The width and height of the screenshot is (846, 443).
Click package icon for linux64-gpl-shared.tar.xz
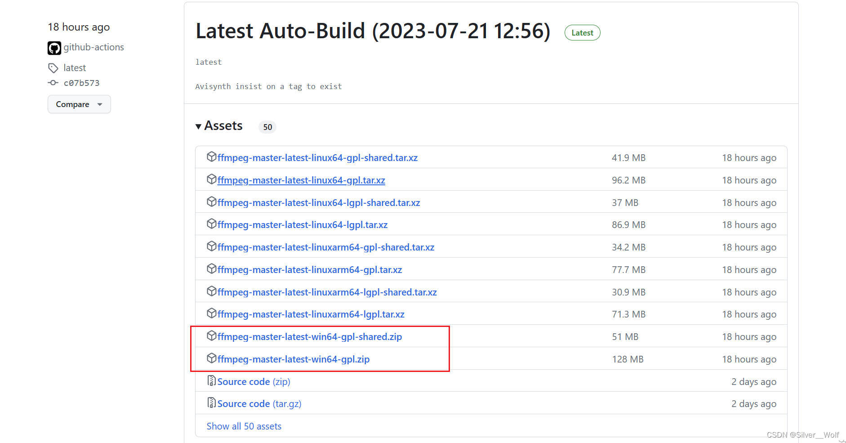pos(212,157)
